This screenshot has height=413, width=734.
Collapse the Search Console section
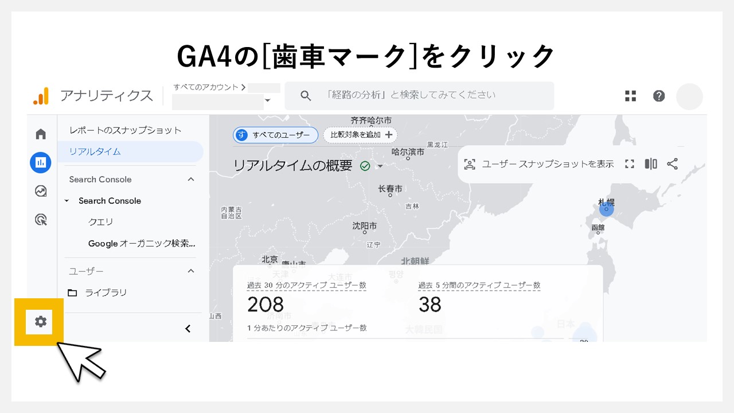click(x=191, y=179)
